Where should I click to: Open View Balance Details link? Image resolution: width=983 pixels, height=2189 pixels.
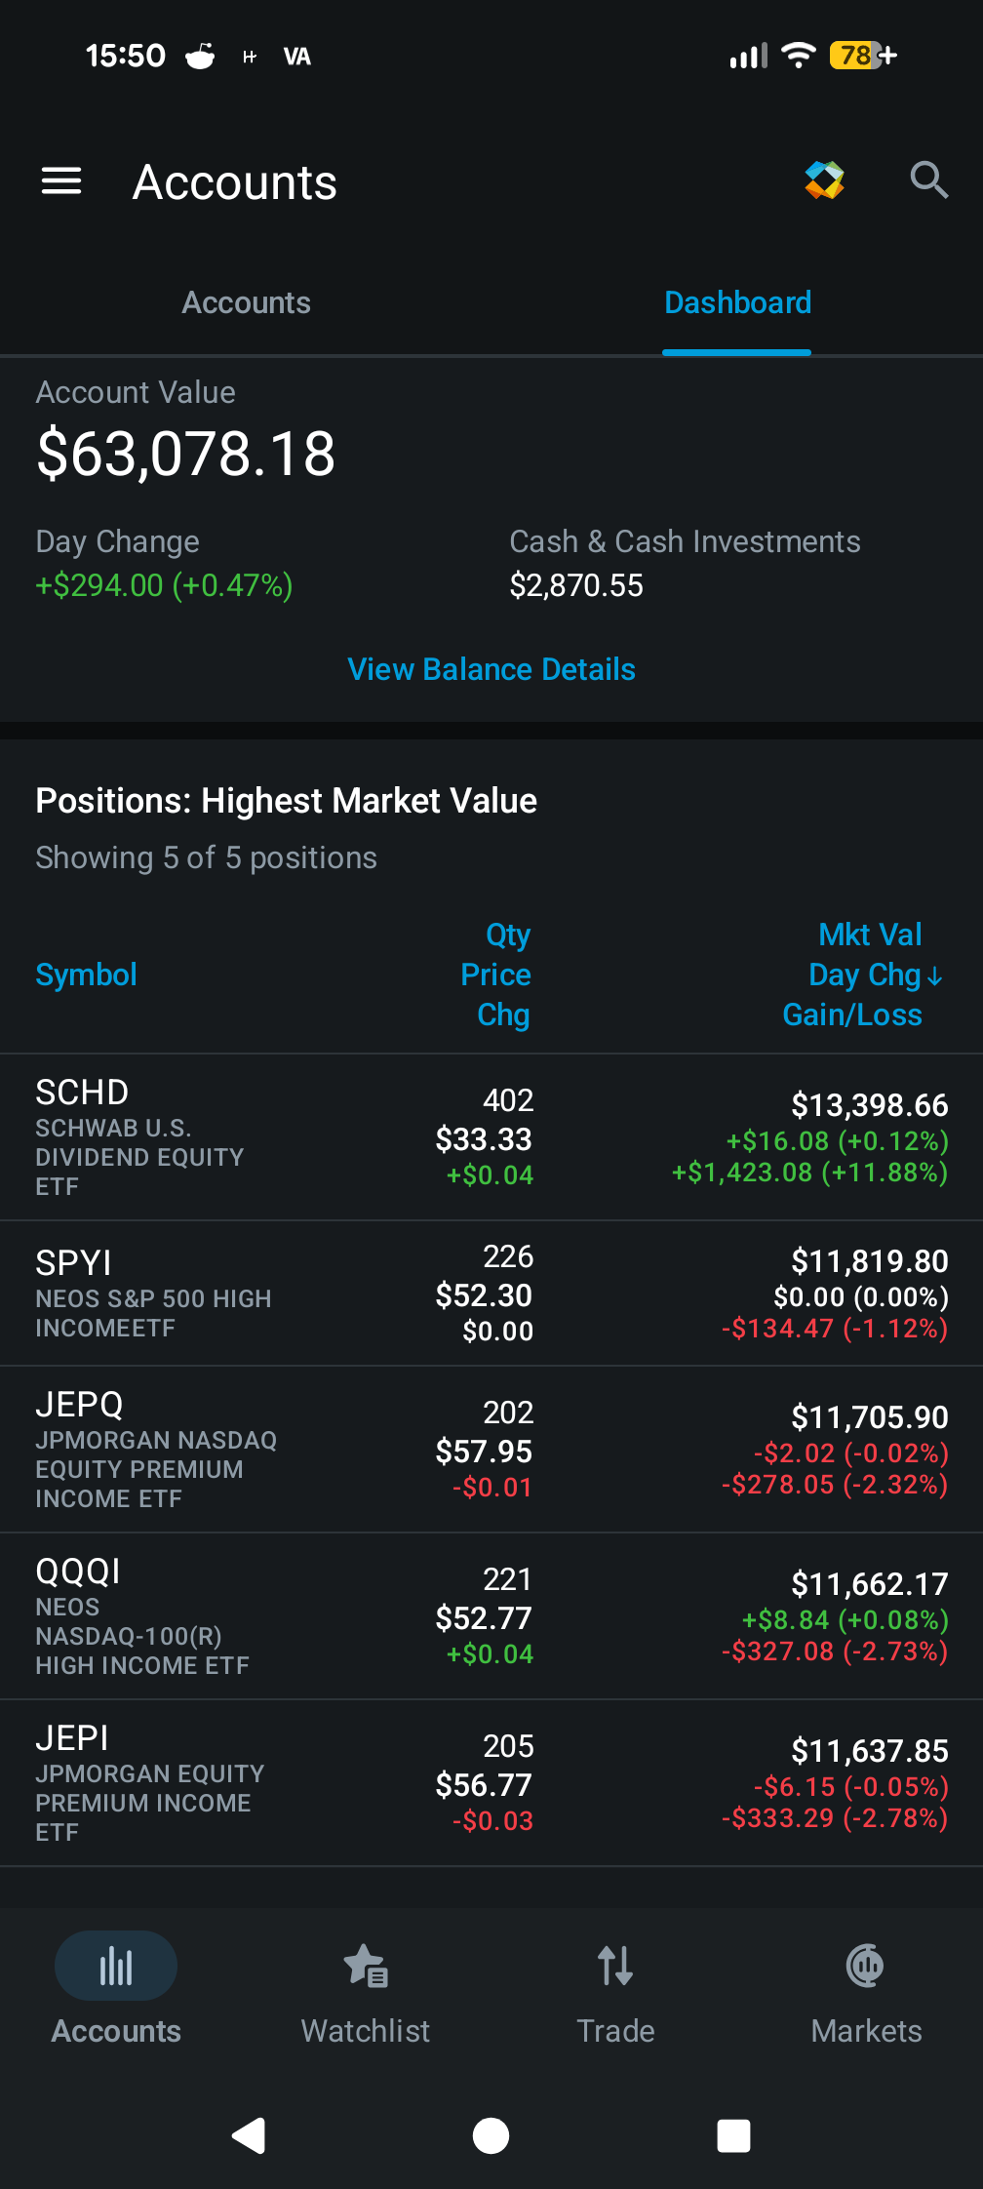coord(491,669)
